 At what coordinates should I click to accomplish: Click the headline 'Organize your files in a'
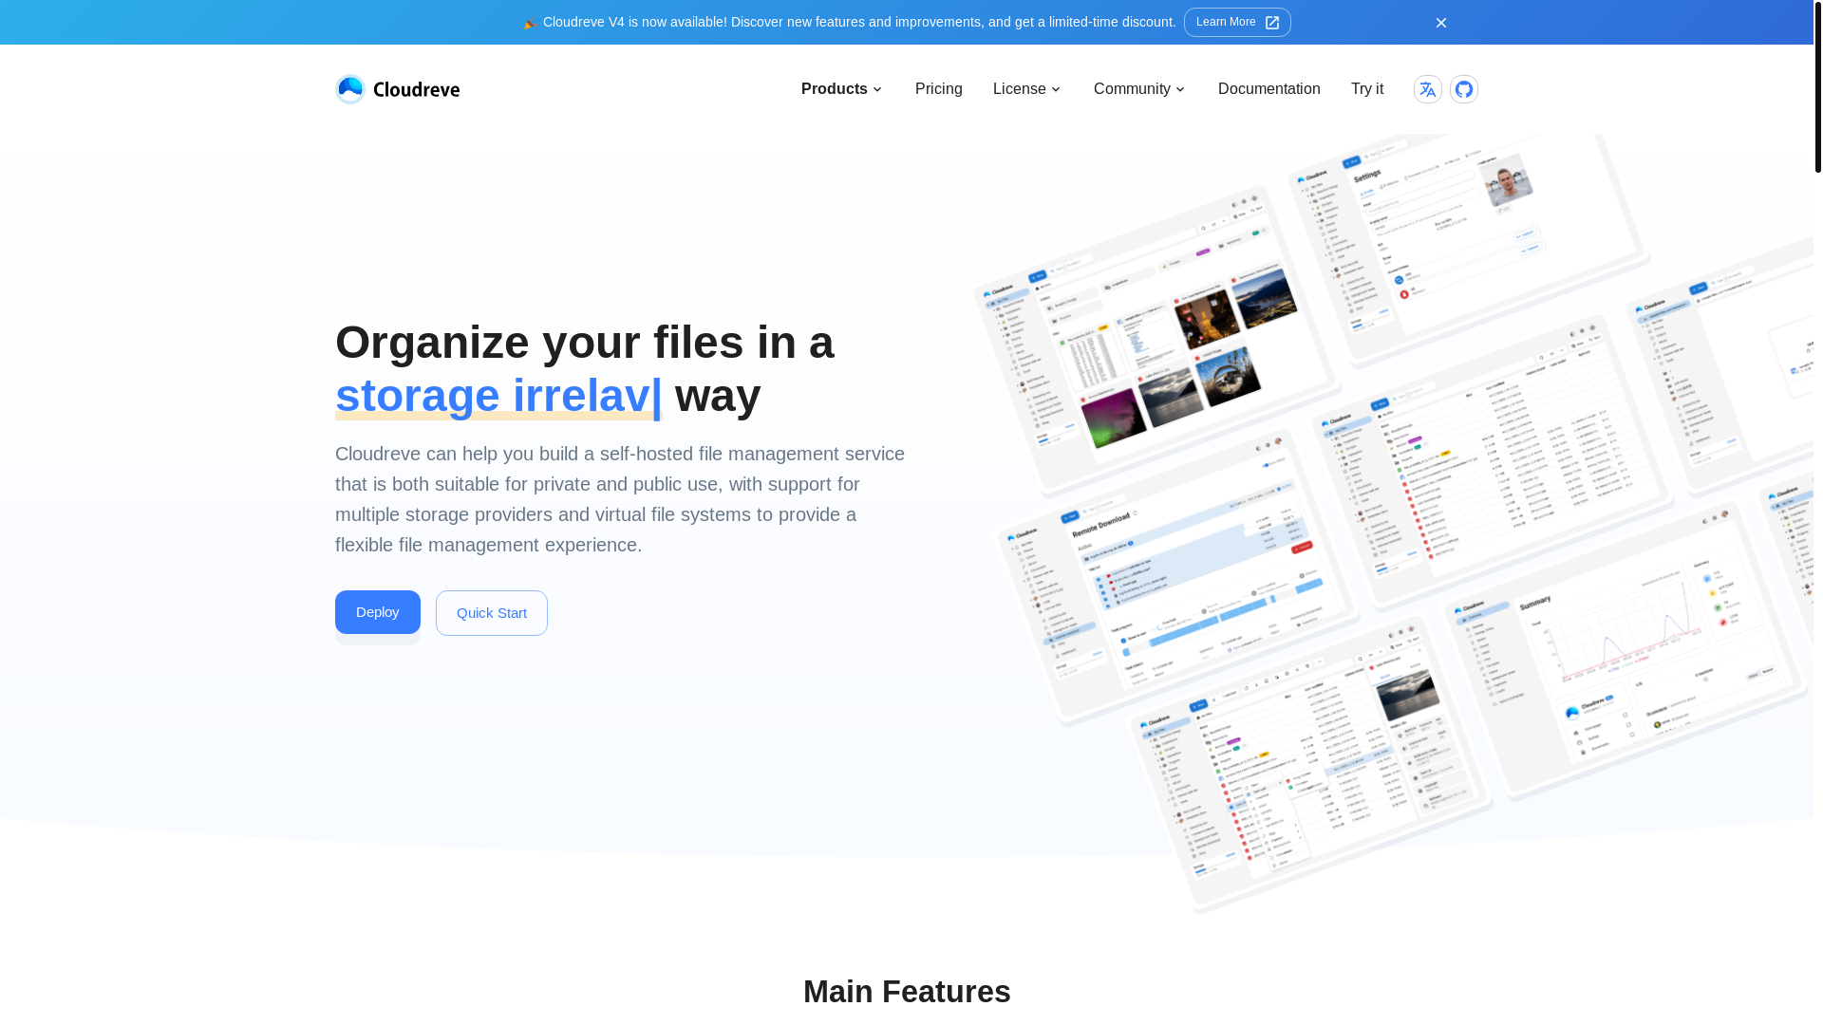(x=585, y=343)
